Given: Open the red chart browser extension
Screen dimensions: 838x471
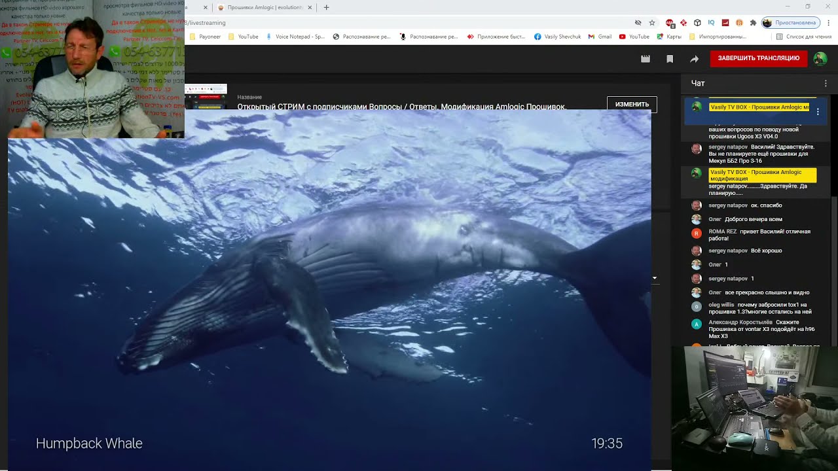Looking at the screenshot, I should coord(725,23).
